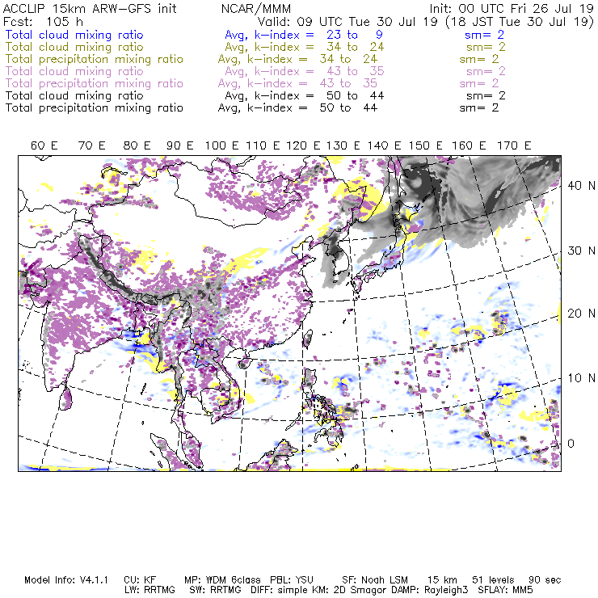Select the olive 'Total precipitation mixing ratio' label
Image resolution: width=598 pixels, height=598 pixels.
point(95,59)
